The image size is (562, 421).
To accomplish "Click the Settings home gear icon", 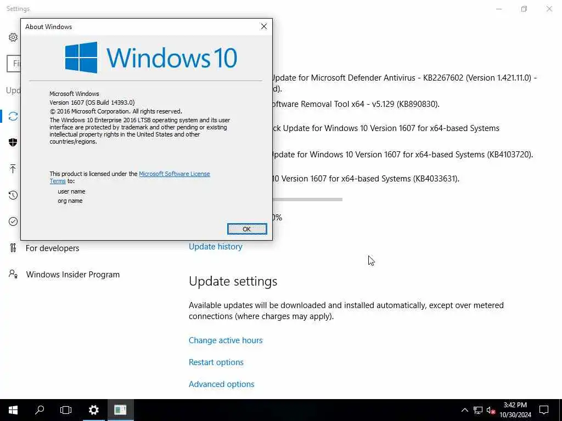I will [x=13, y=37].
